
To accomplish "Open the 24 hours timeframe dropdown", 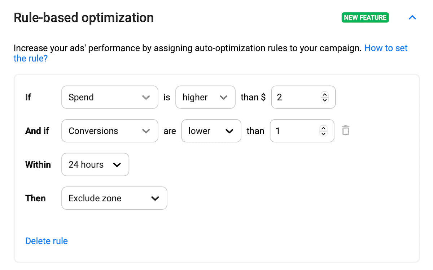I will click(95, 164).
